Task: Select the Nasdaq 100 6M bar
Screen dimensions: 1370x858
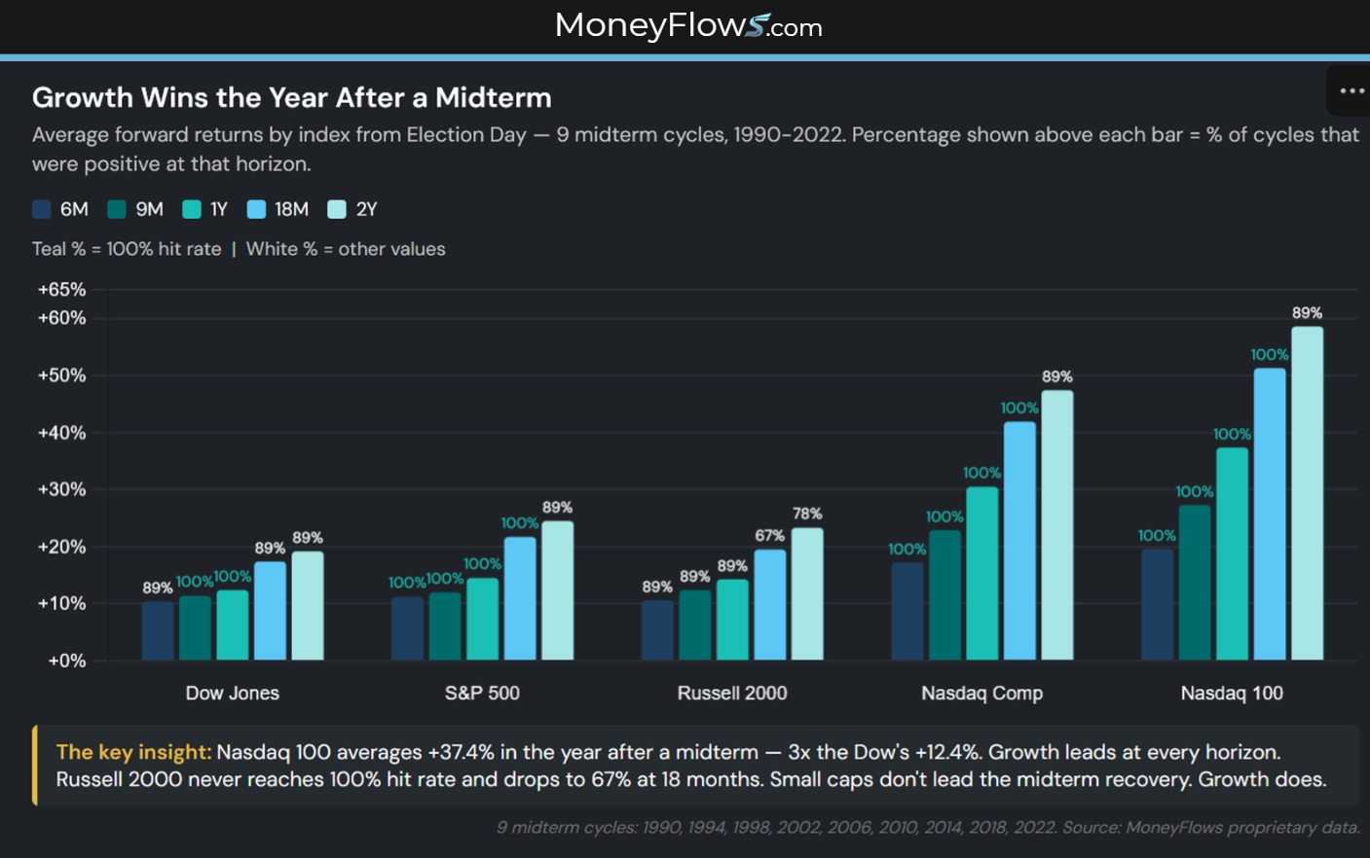Action: [x=1158, y=605]
